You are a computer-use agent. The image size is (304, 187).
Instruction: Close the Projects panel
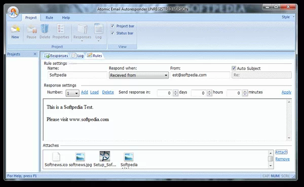pos(35,54)
